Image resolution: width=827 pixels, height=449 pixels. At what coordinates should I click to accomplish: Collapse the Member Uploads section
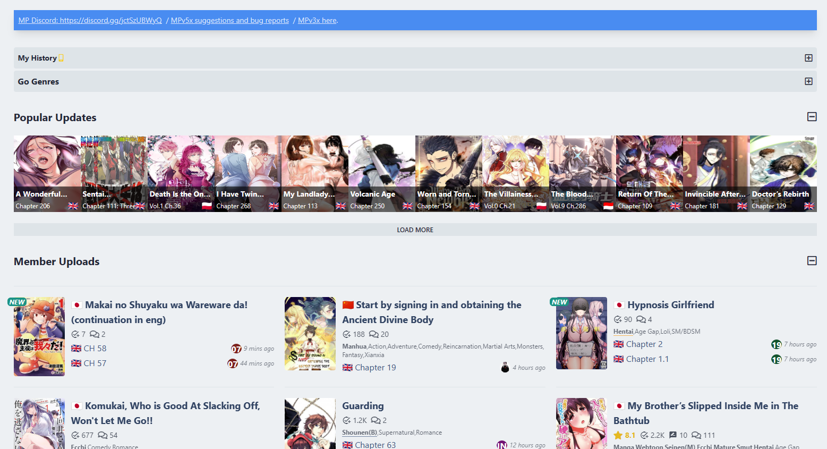812,261
